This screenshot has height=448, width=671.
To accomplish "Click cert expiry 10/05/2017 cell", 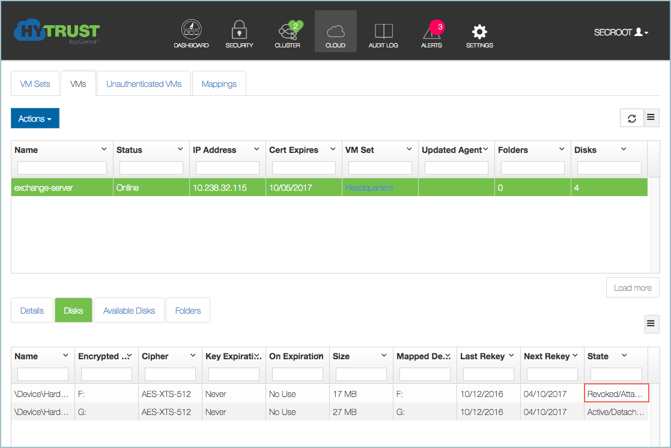I will (x=304, y=188).
